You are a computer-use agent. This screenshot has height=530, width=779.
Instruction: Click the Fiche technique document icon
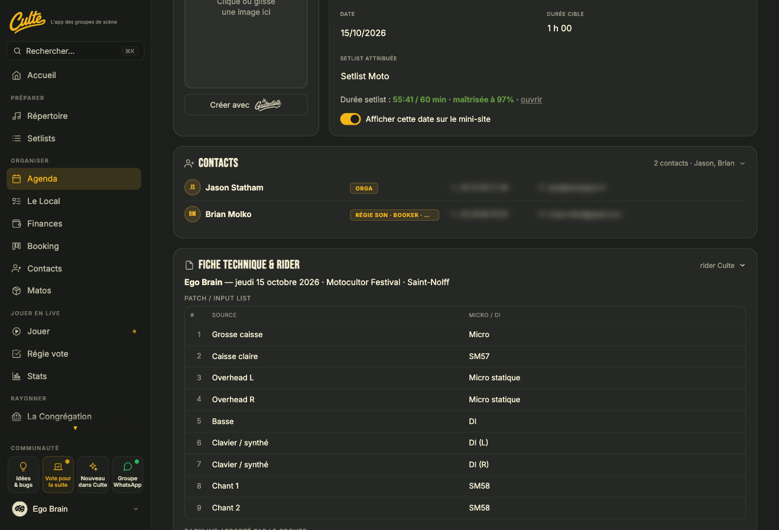click(x=189, y=265)
